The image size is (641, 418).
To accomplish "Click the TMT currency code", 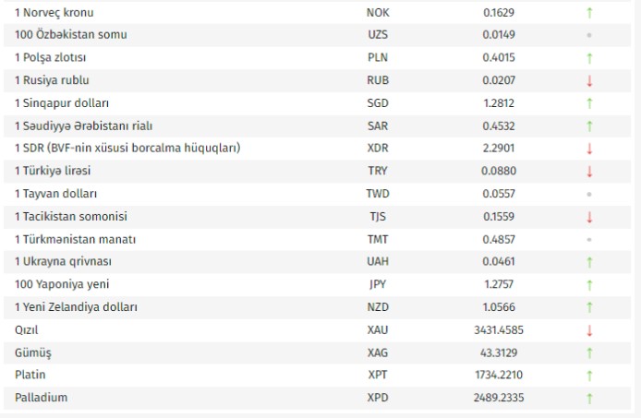I will coord(378,239).
